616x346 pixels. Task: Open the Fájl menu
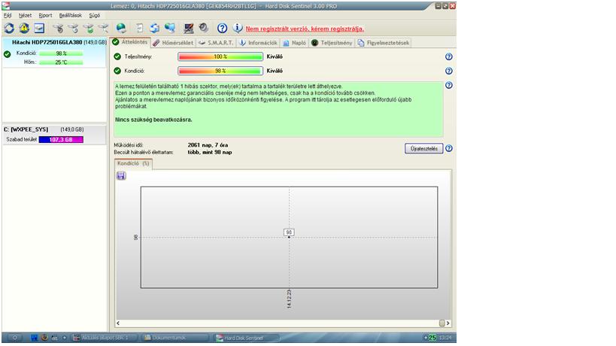point(8,15)
